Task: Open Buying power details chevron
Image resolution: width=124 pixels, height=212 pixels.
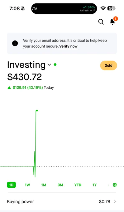Action: click(115, 202)
